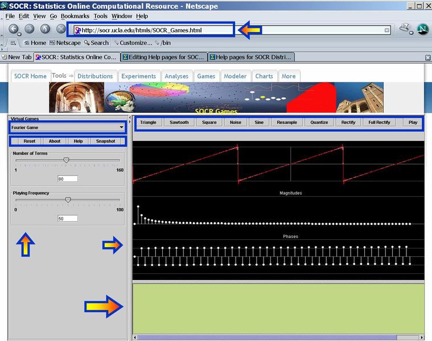
Task: Open the View menu
Action: pos(39,16)
